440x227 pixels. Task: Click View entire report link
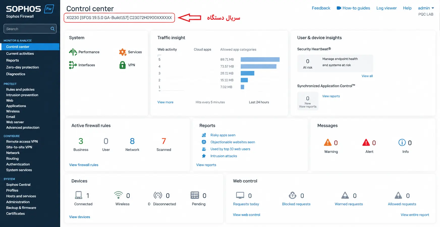pyautogui.click(x=415, y=215)
